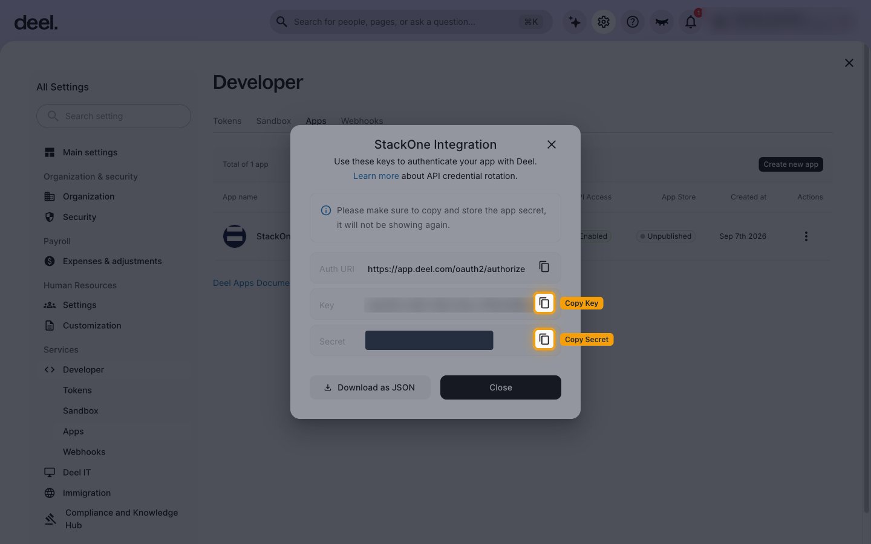Image resolution: width=871 pixels, height=544 pixels.
Task: Click the App Store column header
Action: coord(679,197)
